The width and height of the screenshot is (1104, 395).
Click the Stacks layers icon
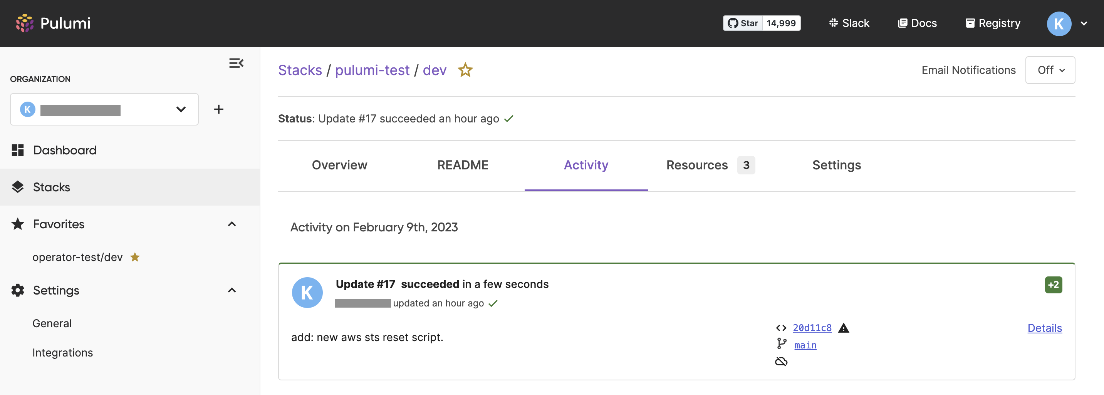point(18,187)
